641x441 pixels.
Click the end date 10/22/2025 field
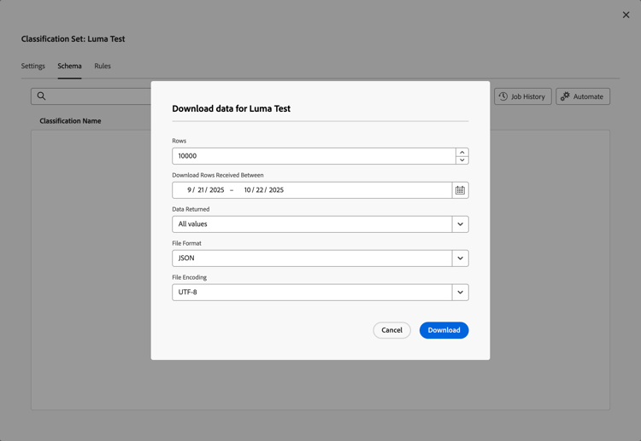click(263, 190)
